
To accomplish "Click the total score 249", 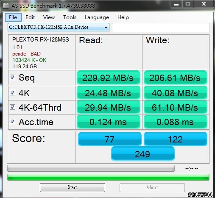I will click(x=143, y=154).
